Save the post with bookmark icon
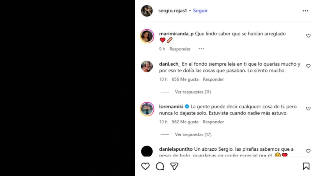Image resolution: width=313 pixels, height=176 pixels. (x=306, y=166)
